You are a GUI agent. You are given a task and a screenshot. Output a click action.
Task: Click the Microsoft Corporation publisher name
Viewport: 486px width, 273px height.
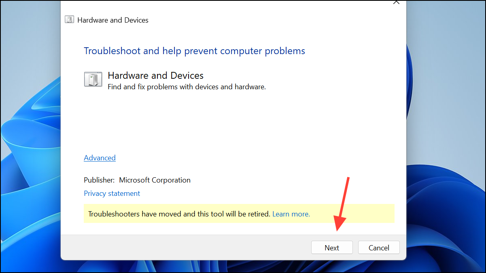pyautogui.click(x=155, y=180)
